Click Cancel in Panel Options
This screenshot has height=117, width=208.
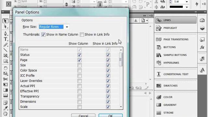pos(83,116)
